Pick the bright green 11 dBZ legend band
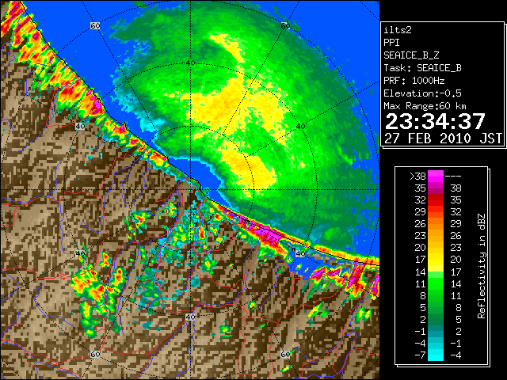 coord(436,283)
